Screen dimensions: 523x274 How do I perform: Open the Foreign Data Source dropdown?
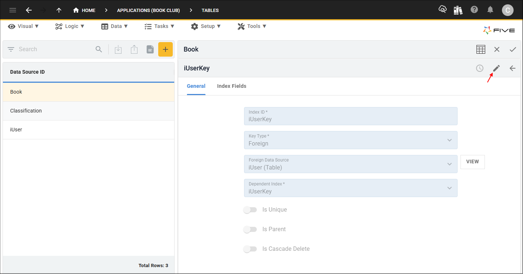coord(351,164)
